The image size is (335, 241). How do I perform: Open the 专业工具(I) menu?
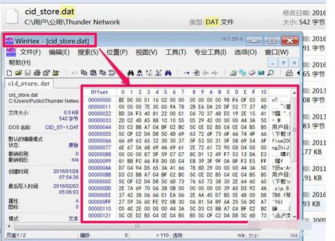[210, 52]
